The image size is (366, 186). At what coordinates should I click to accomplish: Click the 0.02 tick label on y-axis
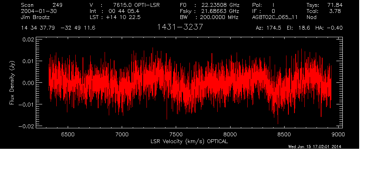[29, 39]
